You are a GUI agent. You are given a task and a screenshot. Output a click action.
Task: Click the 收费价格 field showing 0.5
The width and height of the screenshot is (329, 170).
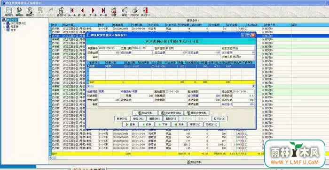(243, 96)
